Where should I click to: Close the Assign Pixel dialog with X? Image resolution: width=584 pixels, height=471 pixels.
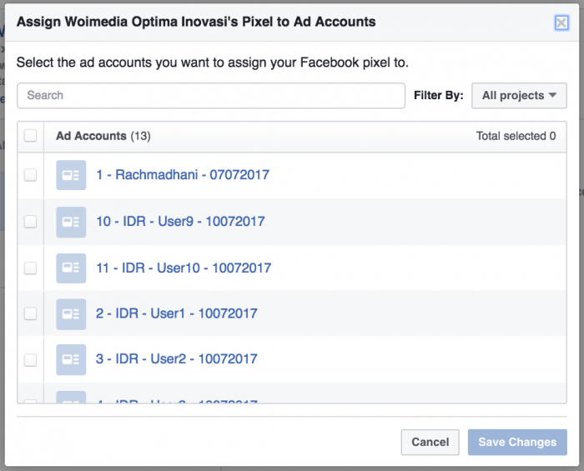[x=561, y=23]
